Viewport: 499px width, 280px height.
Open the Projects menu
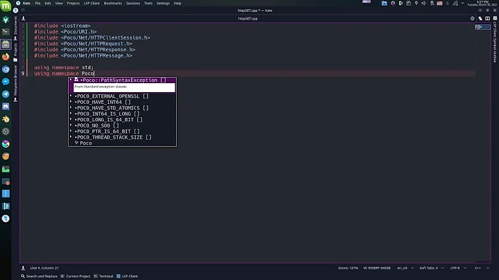[73, 3]
